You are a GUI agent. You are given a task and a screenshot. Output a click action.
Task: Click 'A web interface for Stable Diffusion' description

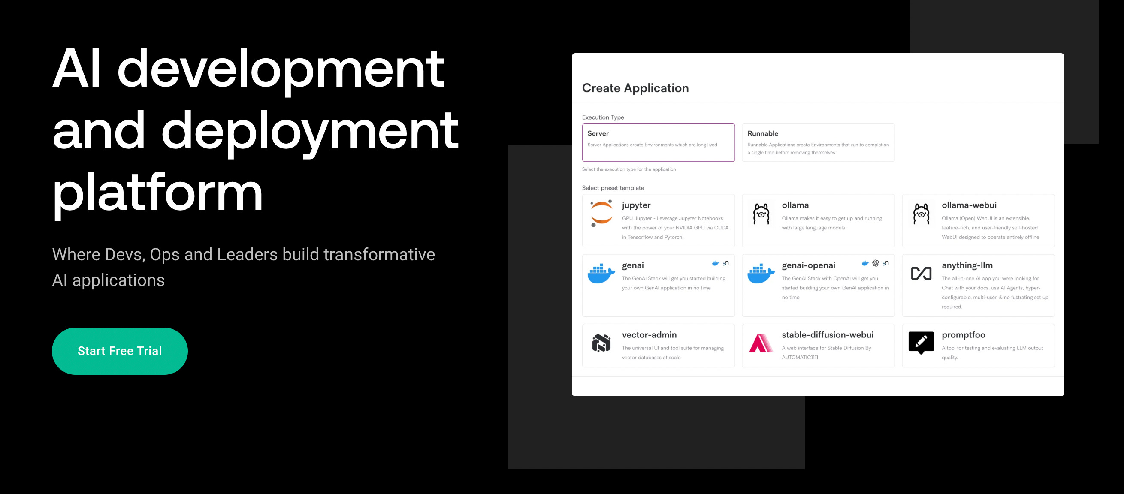[x=826, y=353]
